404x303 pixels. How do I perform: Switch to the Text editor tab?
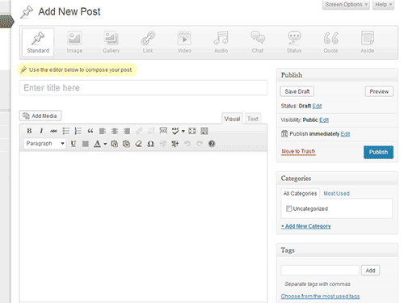(x=253, y=119)
